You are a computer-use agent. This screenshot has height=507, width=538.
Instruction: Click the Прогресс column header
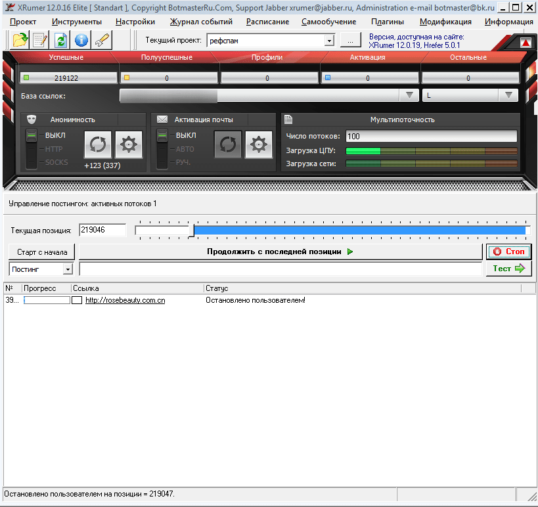[47, 288]
